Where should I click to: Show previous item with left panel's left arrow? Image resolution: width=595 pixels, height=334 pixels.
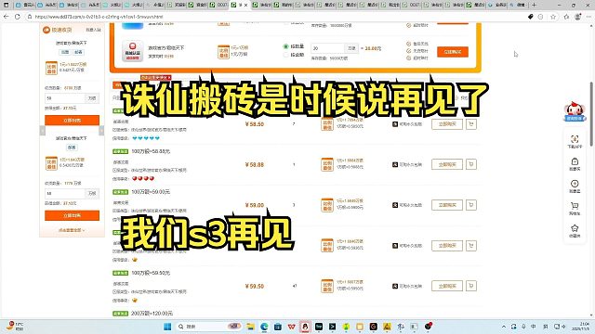[x=42, y=131]
